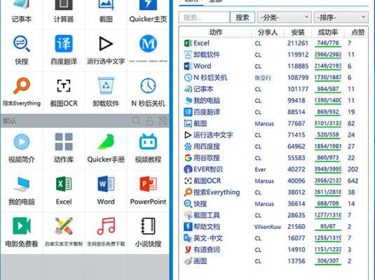Image resolution: width=375 pixels, height=280 pixels.
Task: Sort by the 点赞 column header
Action: point(357,32)
